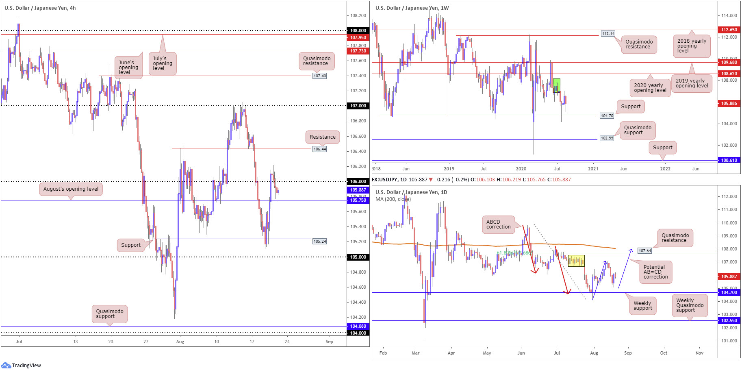
Task: Click the daily chart title 'U.S. Dollar / Japanese Yen, 1D'
Action: pyautogui.click(x=411, y=192)
